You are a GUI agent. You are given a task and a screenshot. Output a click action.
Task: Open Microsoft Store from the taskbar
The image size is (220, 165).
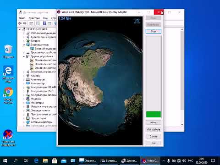pos(55,161)
